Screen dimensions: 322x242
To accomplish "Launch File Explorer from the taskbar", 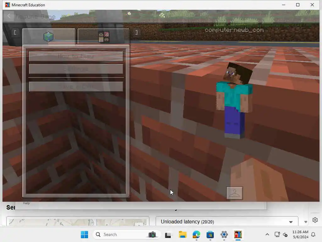I will (x=183, y=234).
